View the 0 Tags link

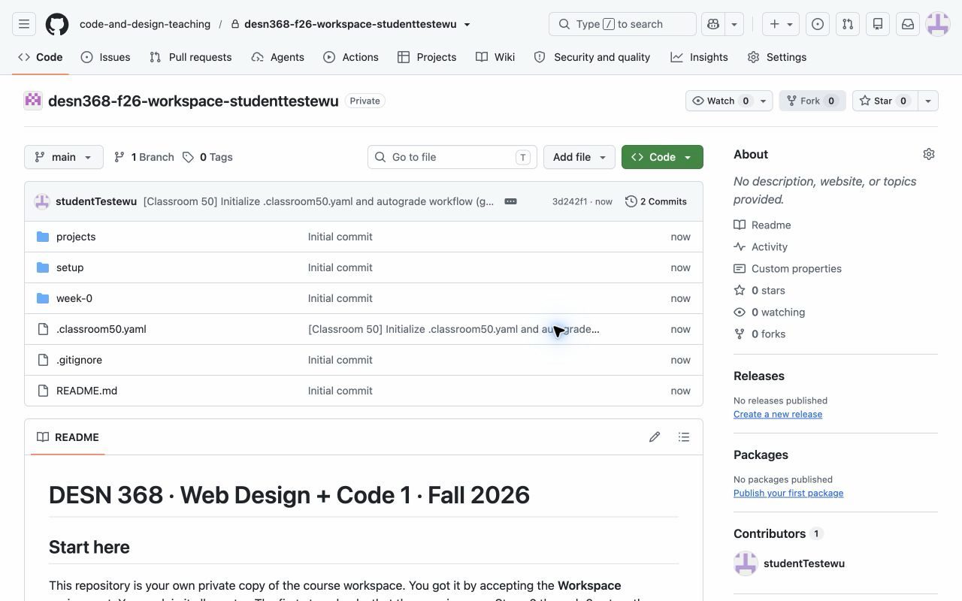coord(208,157)
